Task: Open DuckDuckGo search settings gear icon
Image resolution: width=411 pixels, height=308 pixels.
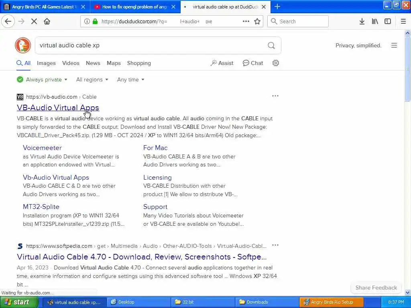Action: [275, 63]
